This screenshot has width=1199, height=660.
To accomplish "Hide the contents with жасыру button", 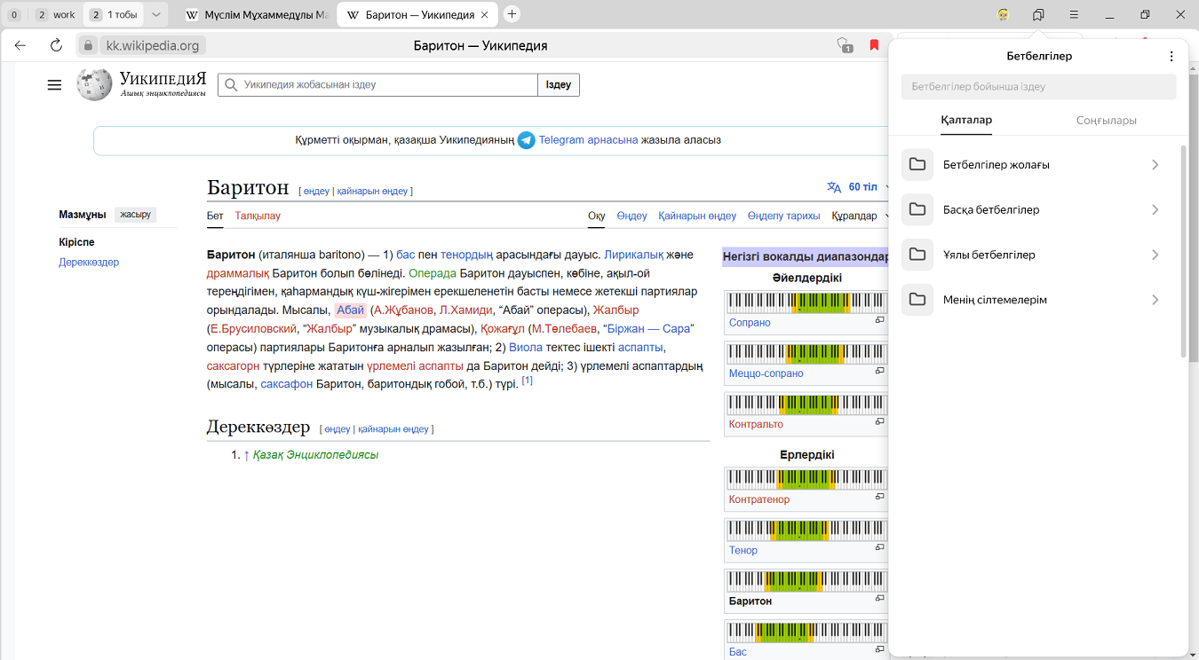I will point(136,215).
